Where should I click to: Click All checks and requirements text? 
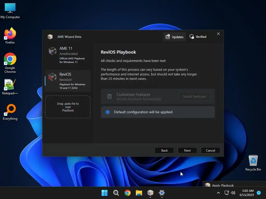click(133, 61)
